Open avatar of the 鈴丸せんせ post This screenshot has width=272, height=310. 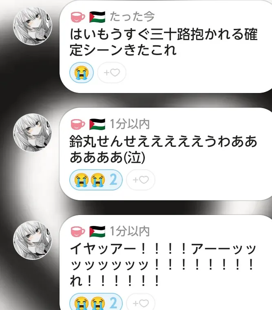click(x=32, y=133)
